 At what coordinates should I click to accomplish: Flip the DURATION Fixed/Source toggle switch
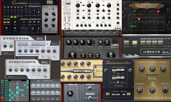(90, 98)
